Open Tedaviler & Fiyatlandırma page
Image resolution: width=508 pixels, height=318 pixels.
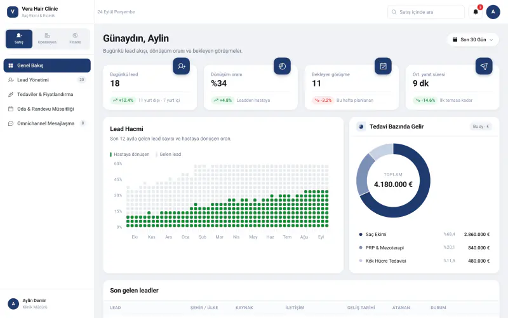[47, 94]
